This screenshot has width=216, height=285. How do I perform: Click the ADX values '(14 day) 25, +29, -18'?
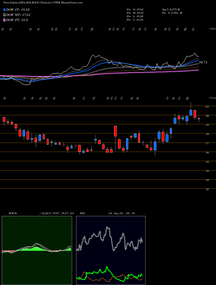[x=121, y=213]
